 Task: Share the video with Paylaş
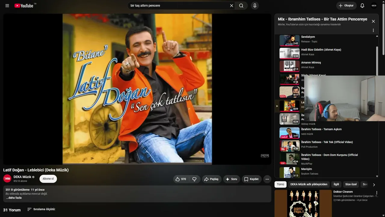(x=212, y=179)
